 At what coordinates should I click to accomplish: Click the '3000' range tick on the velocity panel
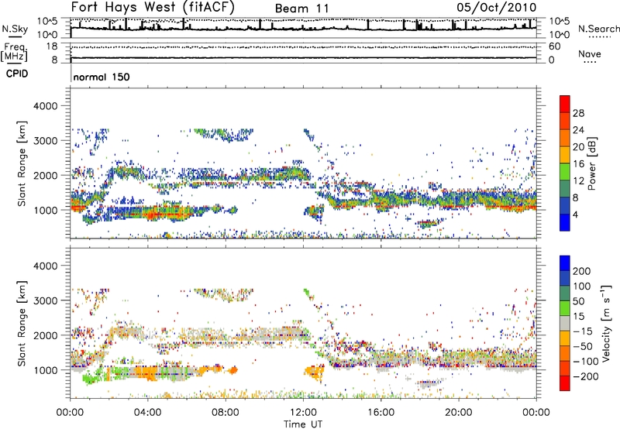click(x=45, y=300)
